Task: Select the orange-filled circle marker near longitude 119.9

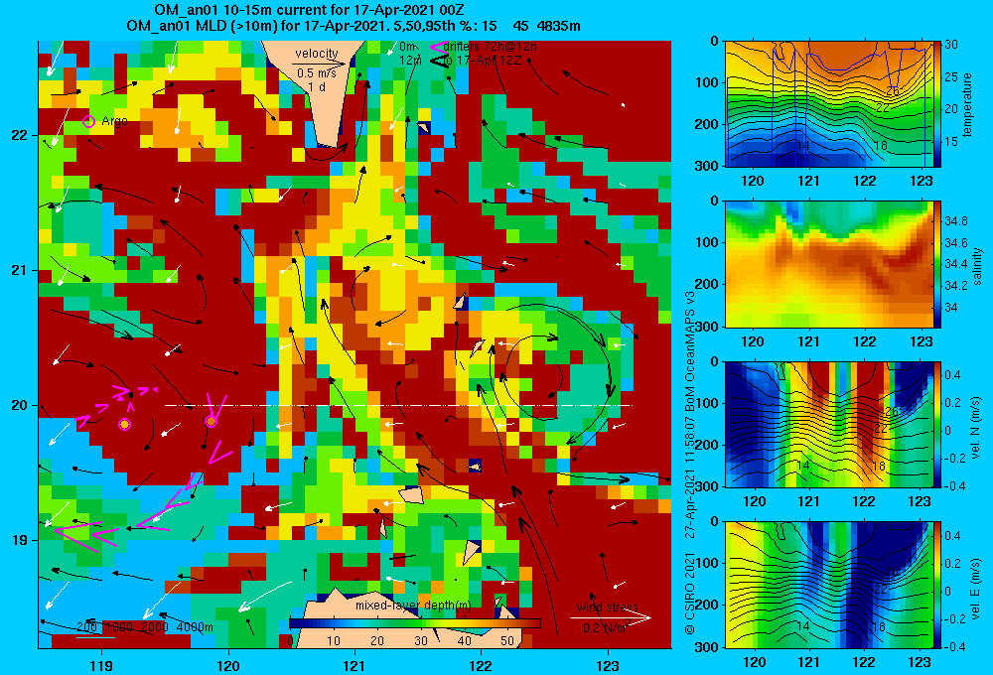Action: tap(211, 421)
